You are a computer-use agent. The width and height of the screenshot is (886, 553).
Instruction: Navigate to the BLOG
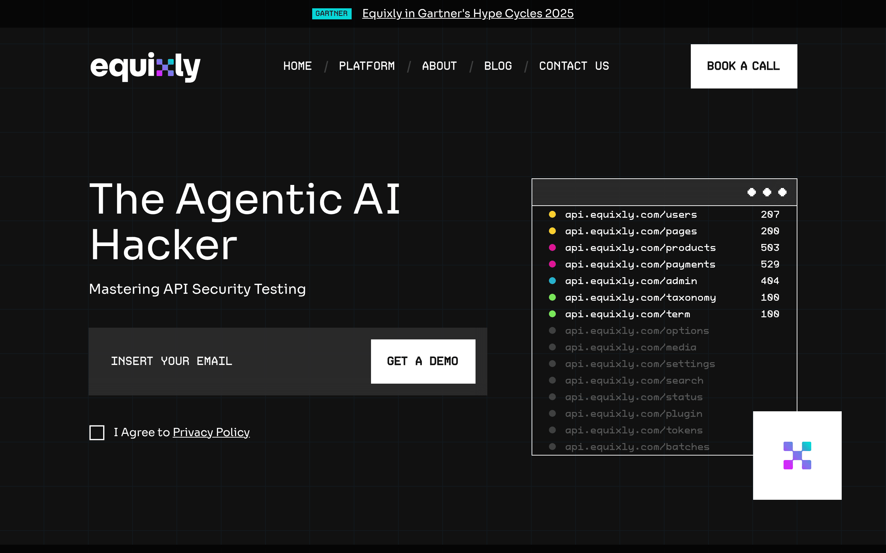pos(498,66)
